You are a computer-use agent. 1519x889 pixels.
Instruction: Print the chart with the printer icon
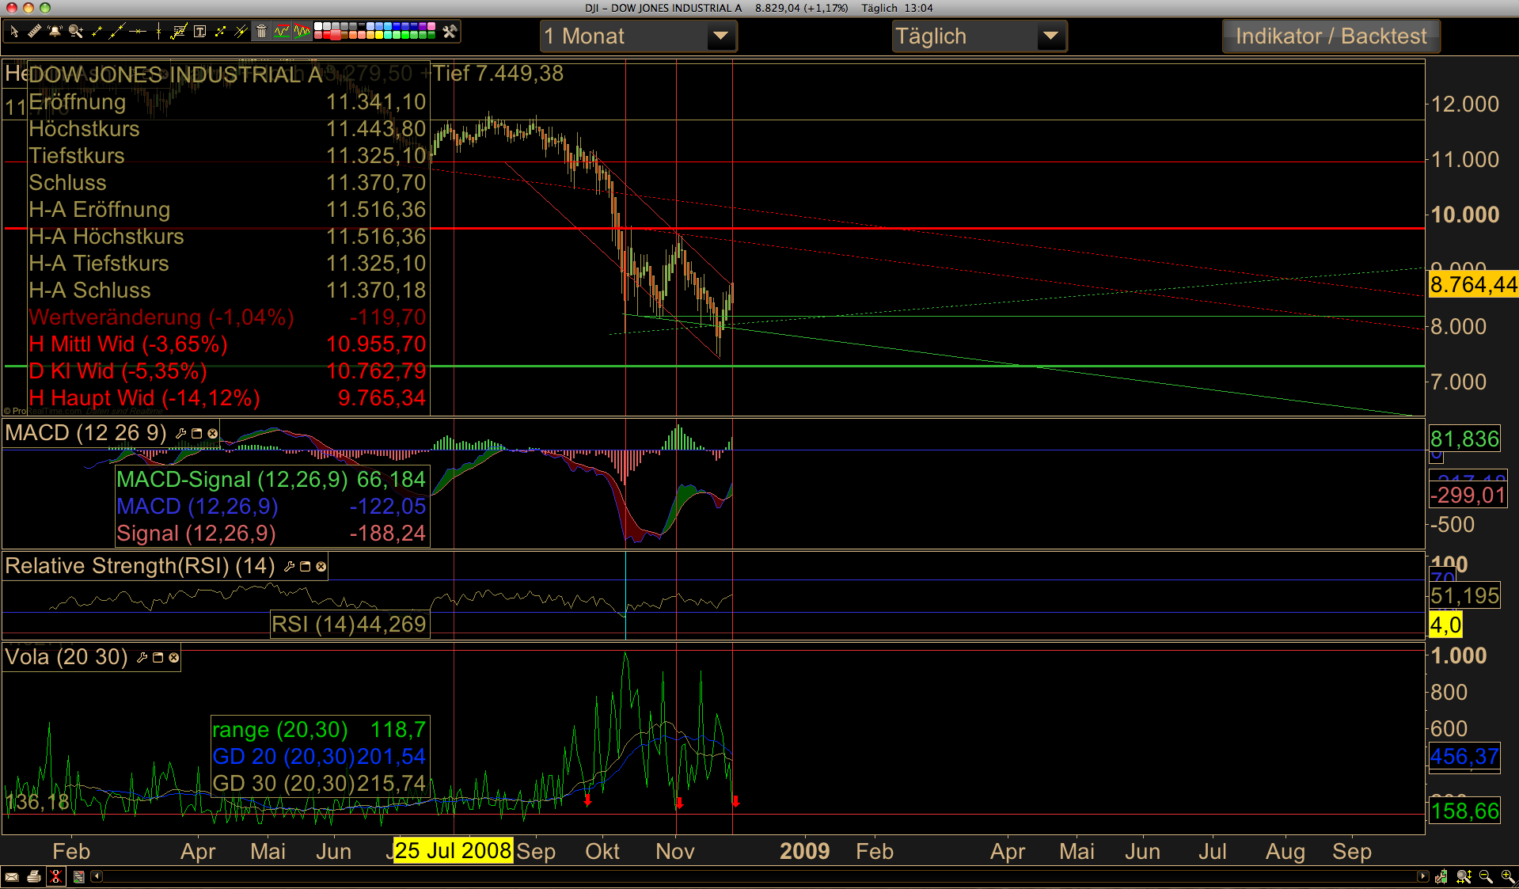(34, 876)
